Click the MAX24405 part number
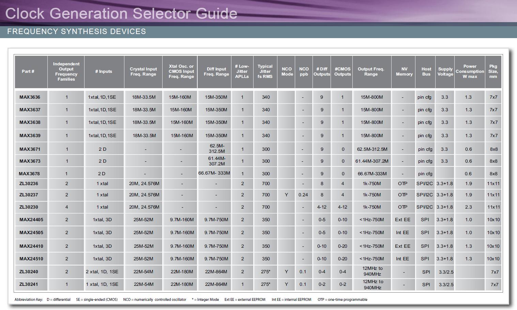Viewport: 517px width, 310px height. [31, 219]
